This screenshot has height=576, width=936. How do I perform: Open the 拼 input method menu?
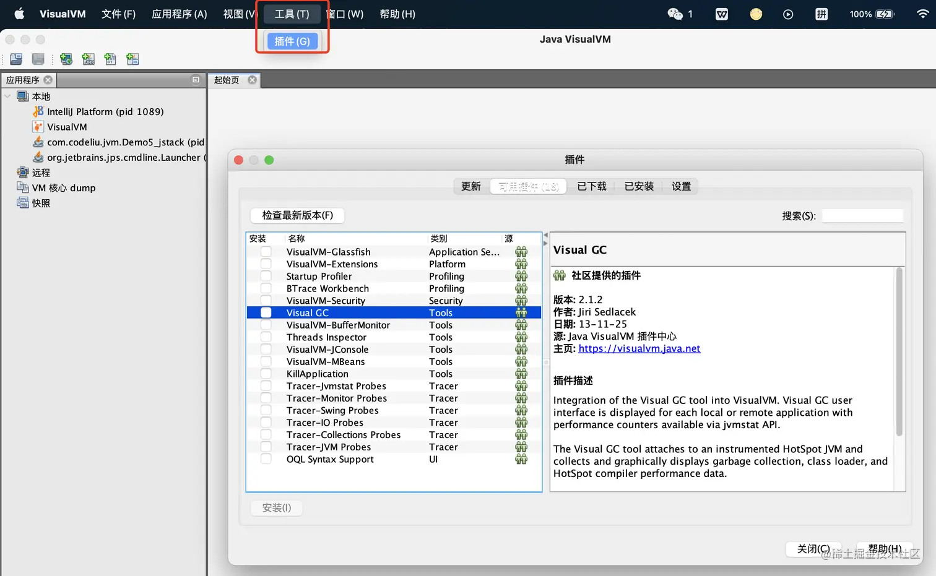tap(821, 14)
